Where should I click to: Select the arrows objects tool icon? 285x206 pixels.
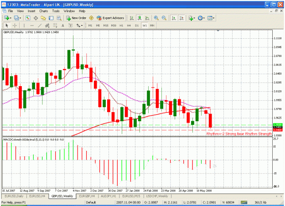78,26
